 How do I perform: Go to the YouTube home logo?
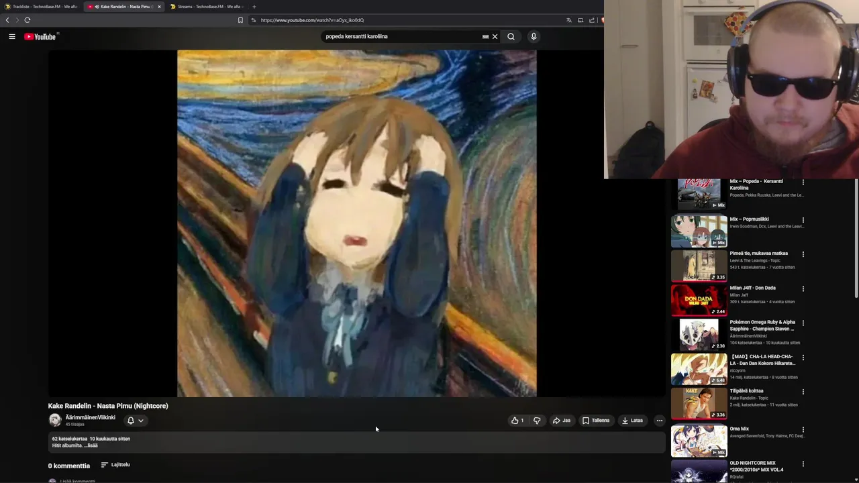[40, 36]
